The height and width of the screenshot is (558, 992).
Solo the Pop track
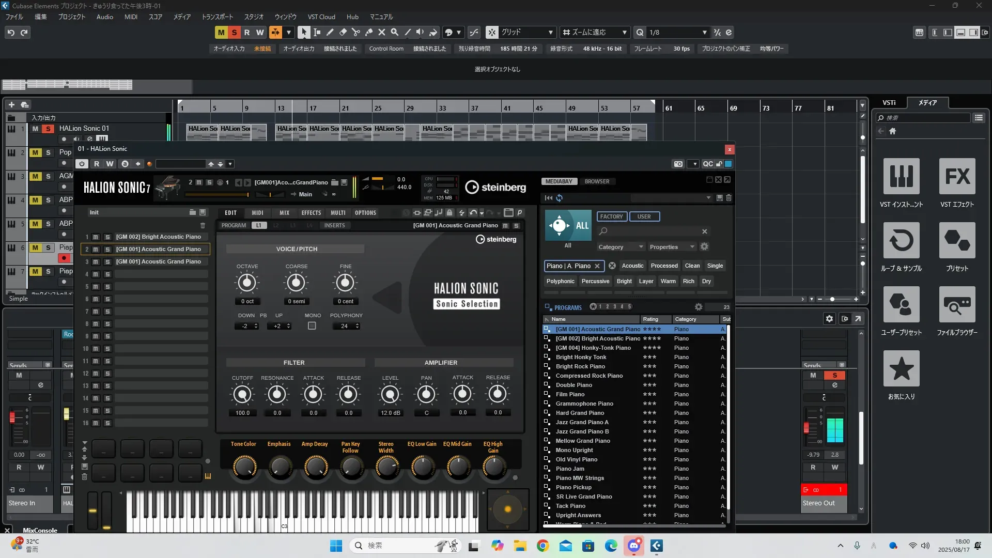(48, 152)
